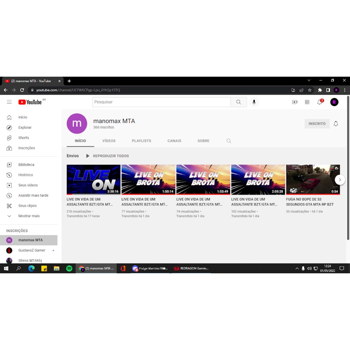Click the taskbar volume icon

309,268
